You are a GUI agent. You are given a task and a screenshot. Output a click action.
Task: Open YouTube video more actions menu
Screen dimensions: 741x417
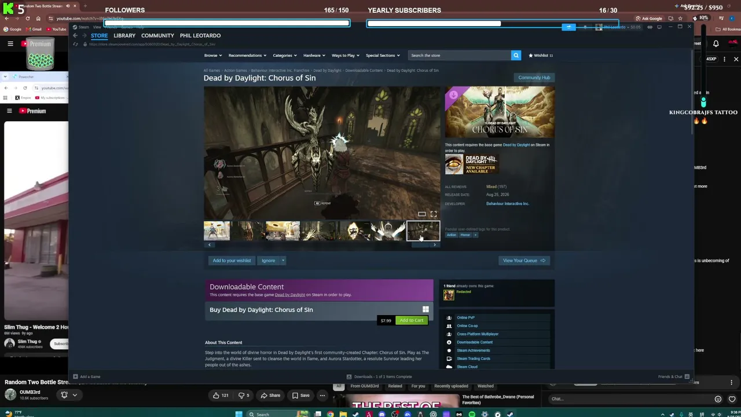tap(322, 396)
